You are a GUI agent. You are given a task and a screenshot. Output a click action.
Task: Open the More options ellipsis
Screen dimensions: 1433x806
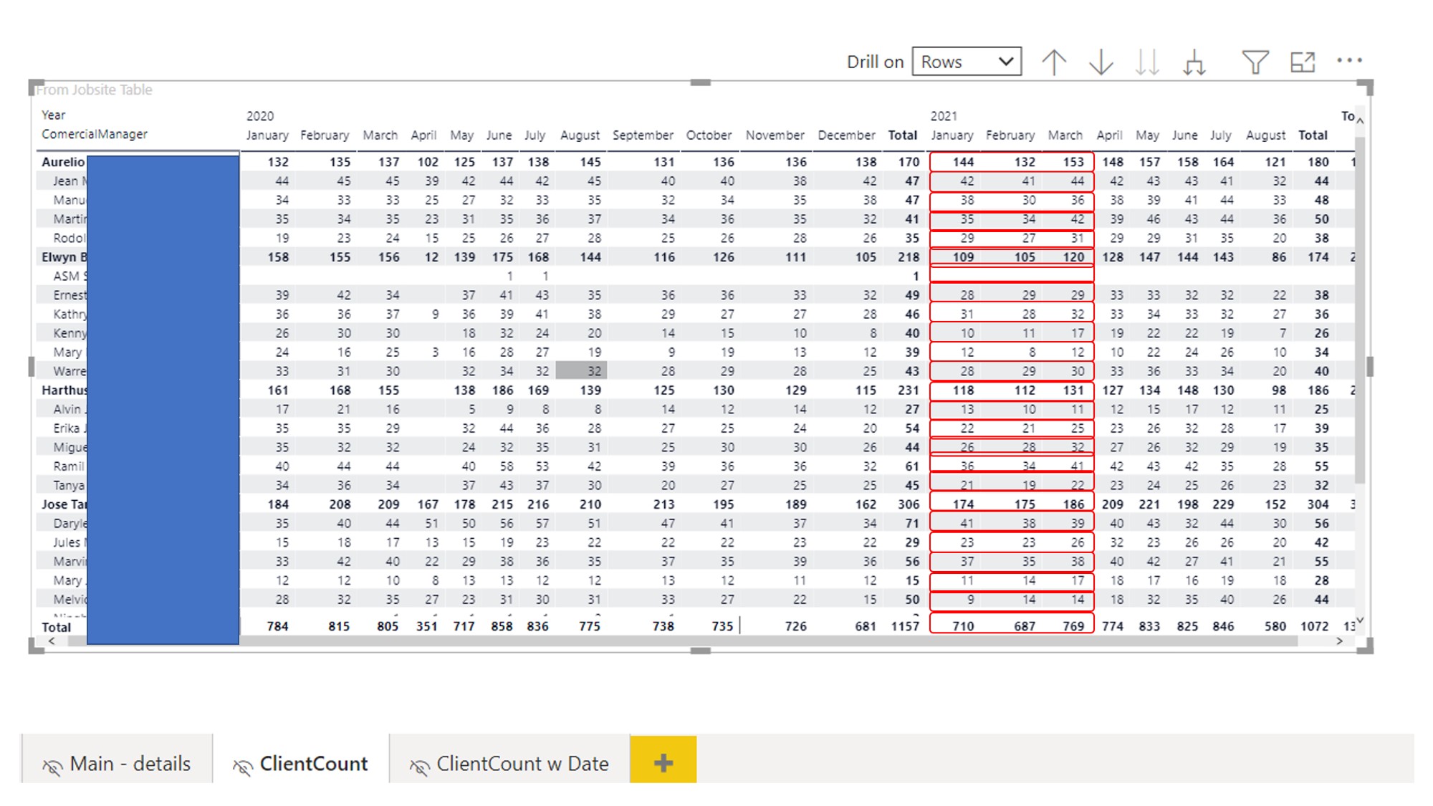tap(1349, 60)
